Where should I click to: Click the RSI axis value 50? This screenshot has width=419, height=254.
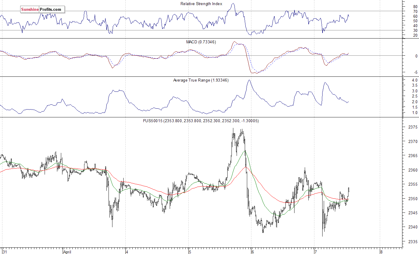tap(415, 21)
